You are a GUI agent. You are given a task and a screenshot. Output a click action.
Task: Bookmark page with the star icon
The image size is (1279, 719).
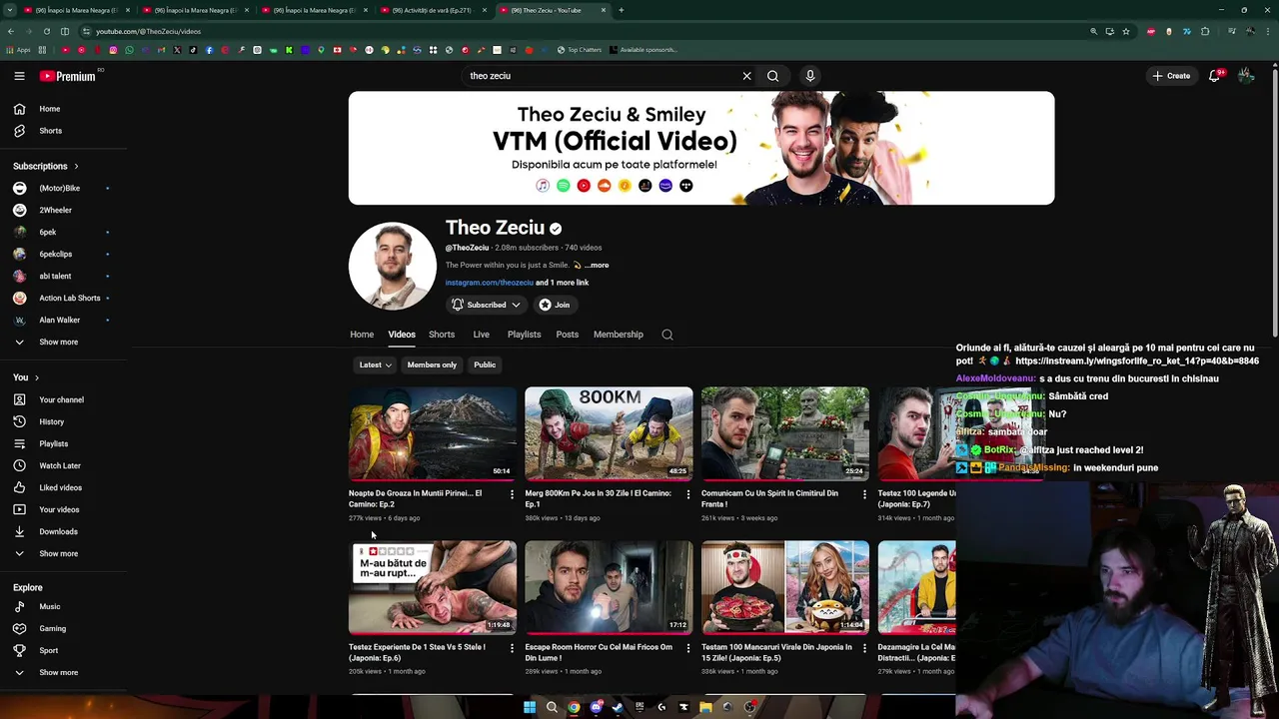pos(1126,31)
